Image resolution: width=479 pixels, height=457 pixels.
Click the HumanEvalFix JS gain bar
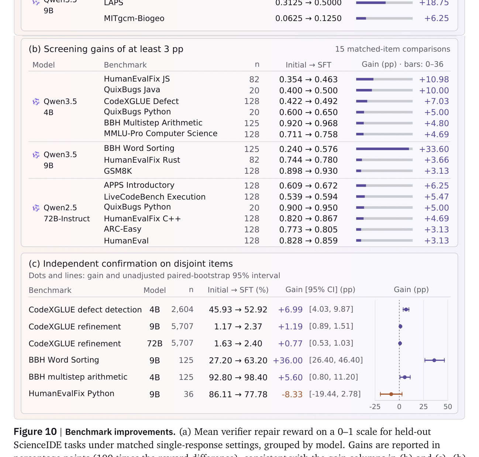(384, 79)
